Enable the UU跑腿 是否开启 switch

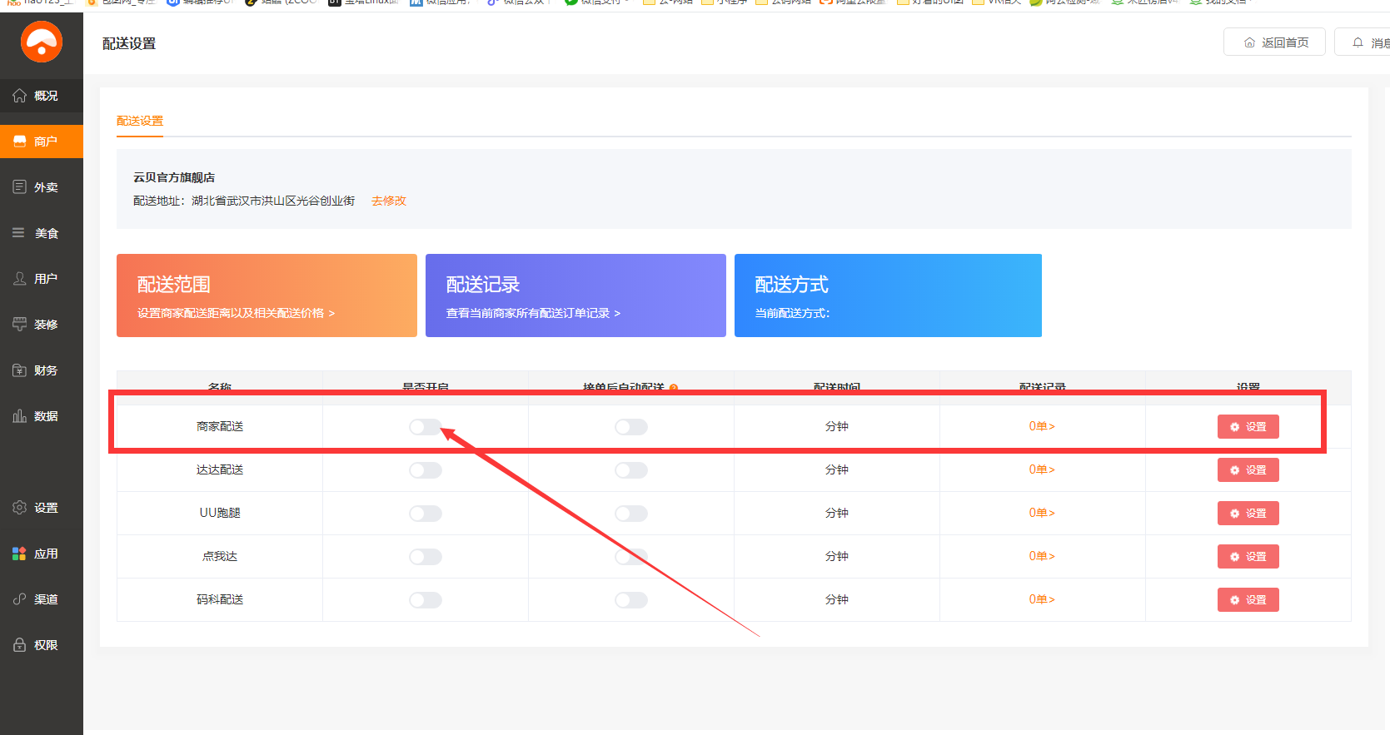pyautogui.click(x=426, y=514)
